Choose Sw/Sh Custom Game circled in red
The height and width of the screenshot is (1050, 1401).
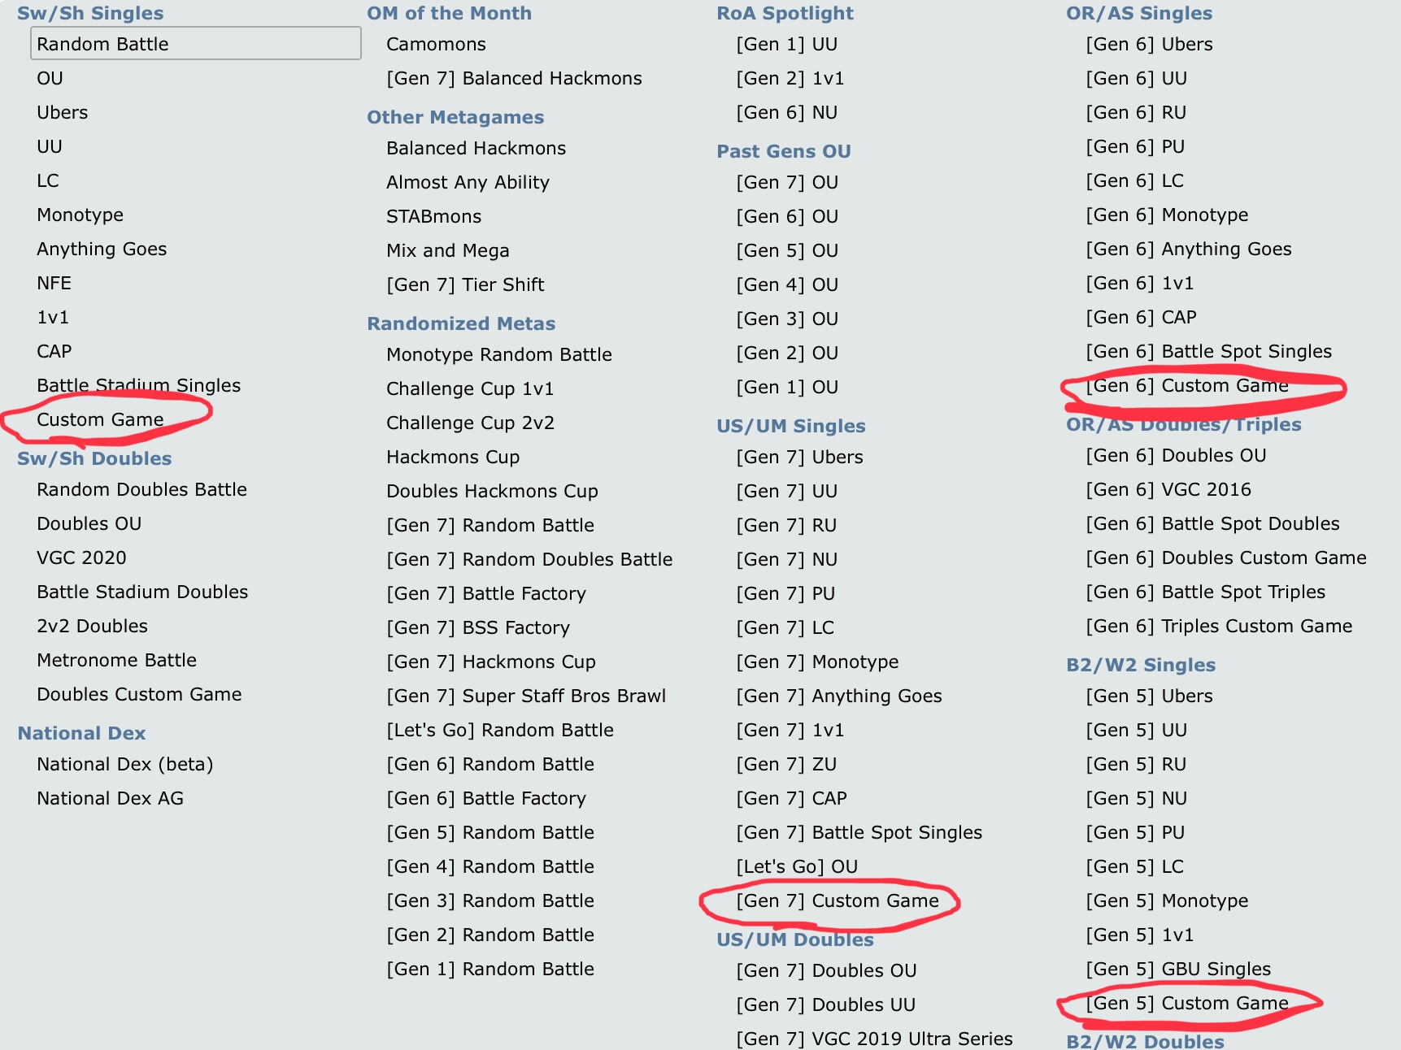(x=100, y=419)
